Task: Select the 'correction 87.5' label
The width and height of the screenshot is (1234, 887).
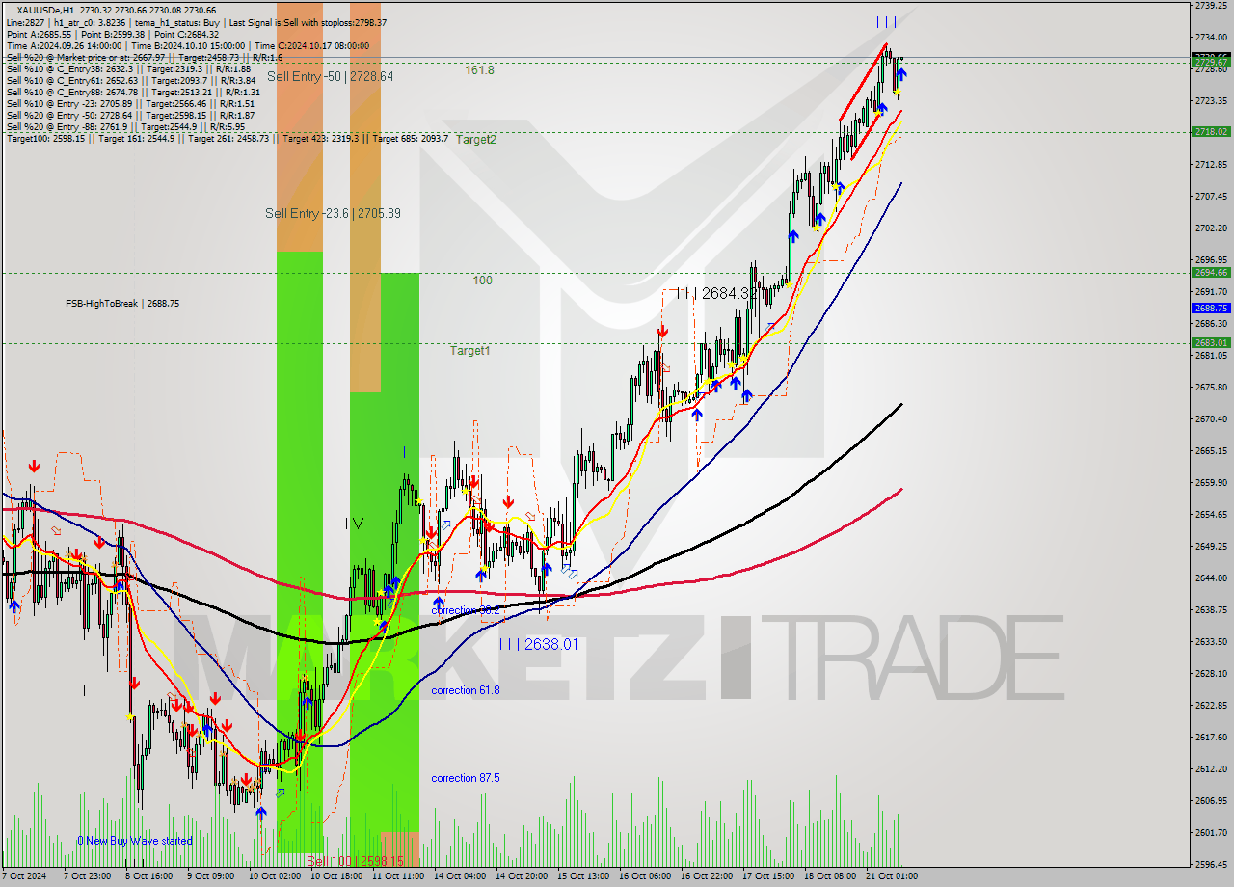Action: pyautogui.click(x=466, y=778)
